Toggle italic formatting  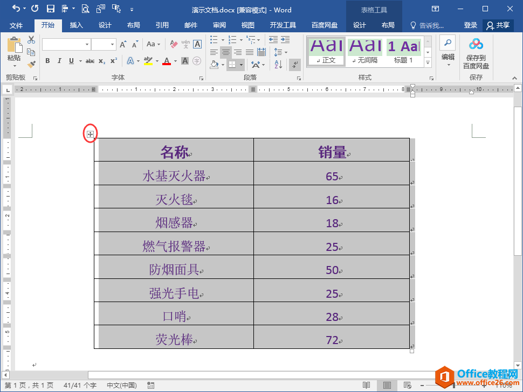pos(59,61)
